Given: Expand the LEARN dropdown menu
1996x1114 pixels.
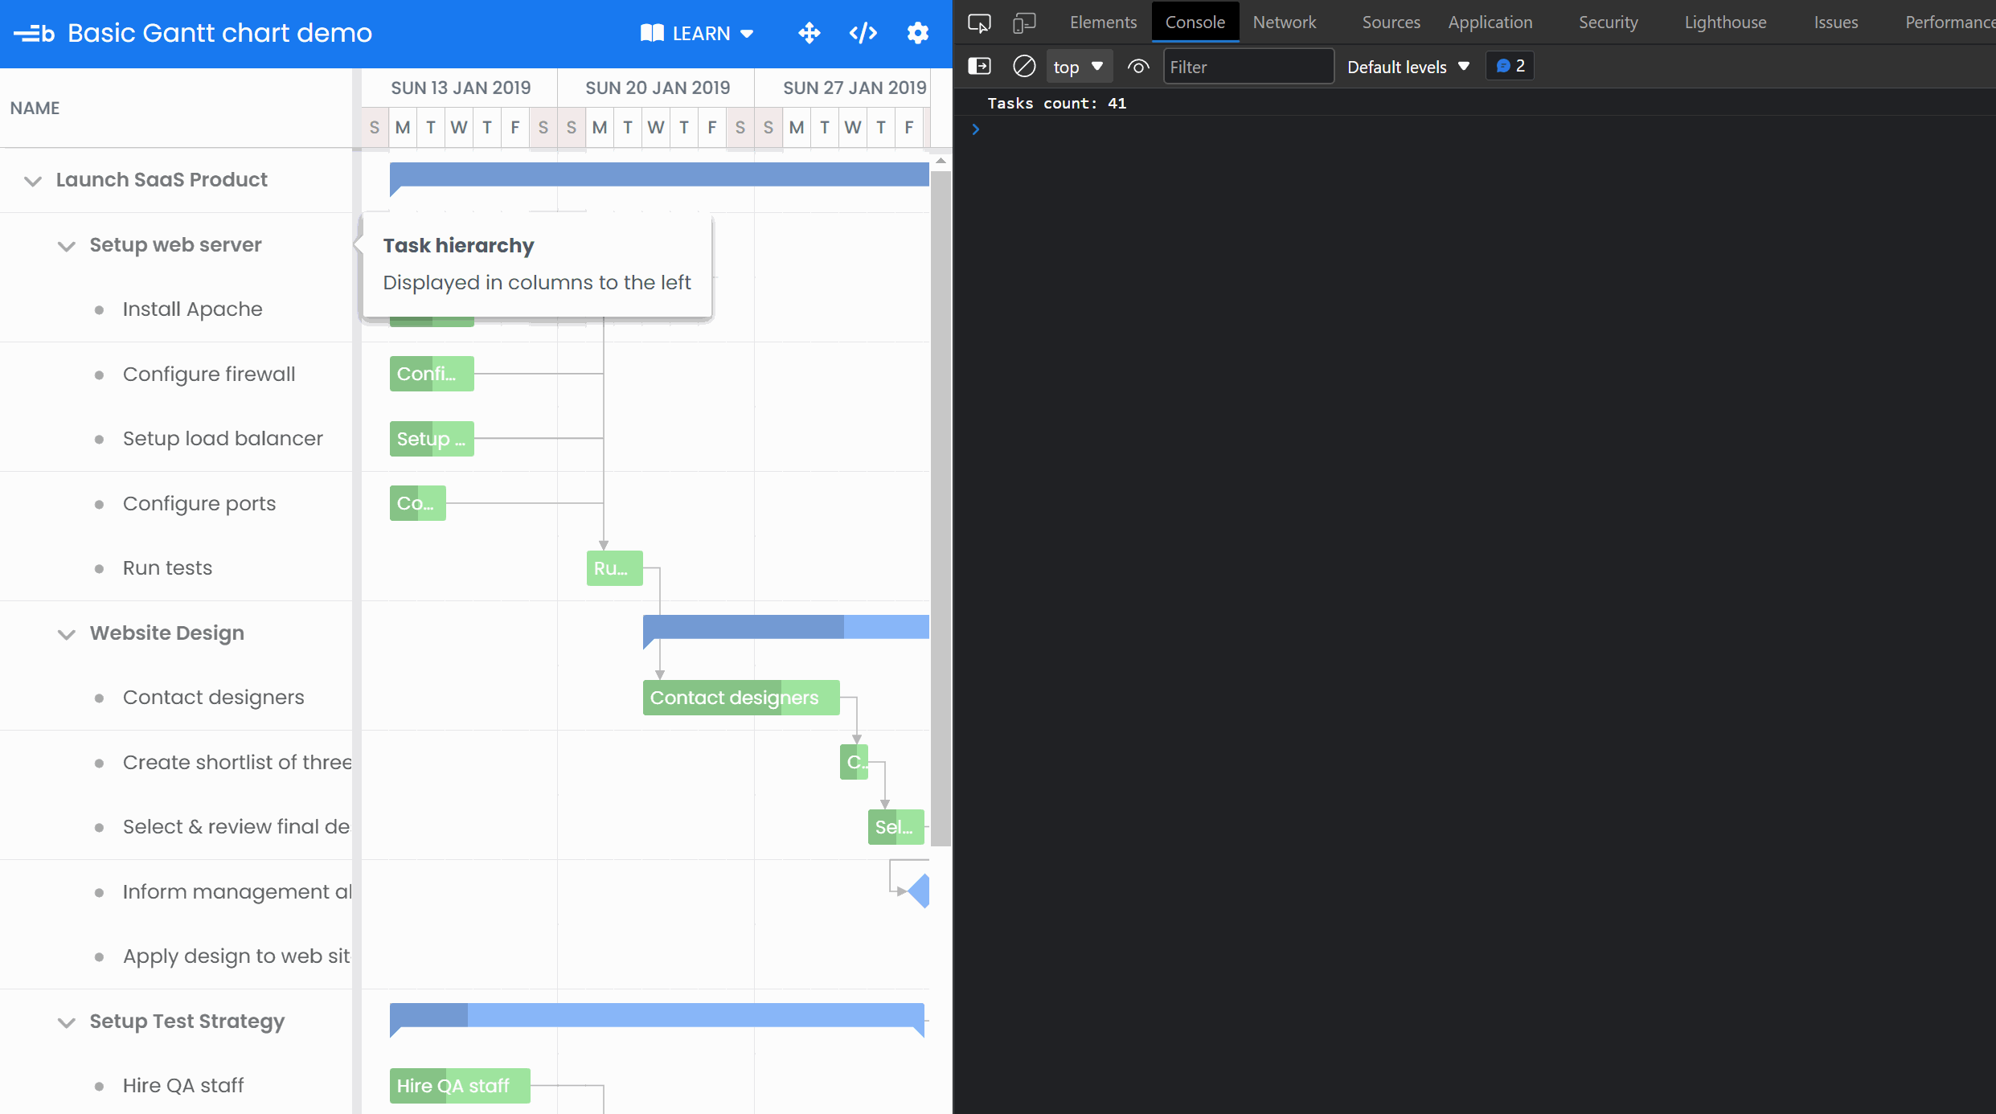Looking at the screenshot, I should point(746,33).
